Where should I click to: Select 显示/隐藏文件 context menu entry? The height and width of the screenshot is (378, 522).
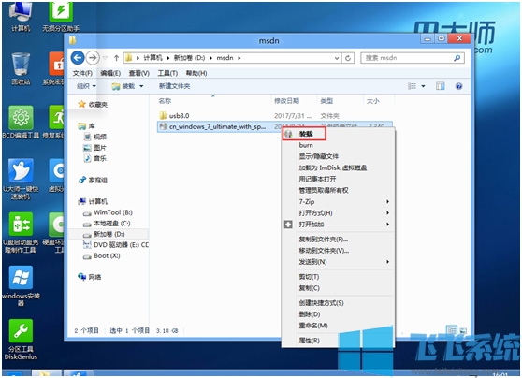[338, 156]
